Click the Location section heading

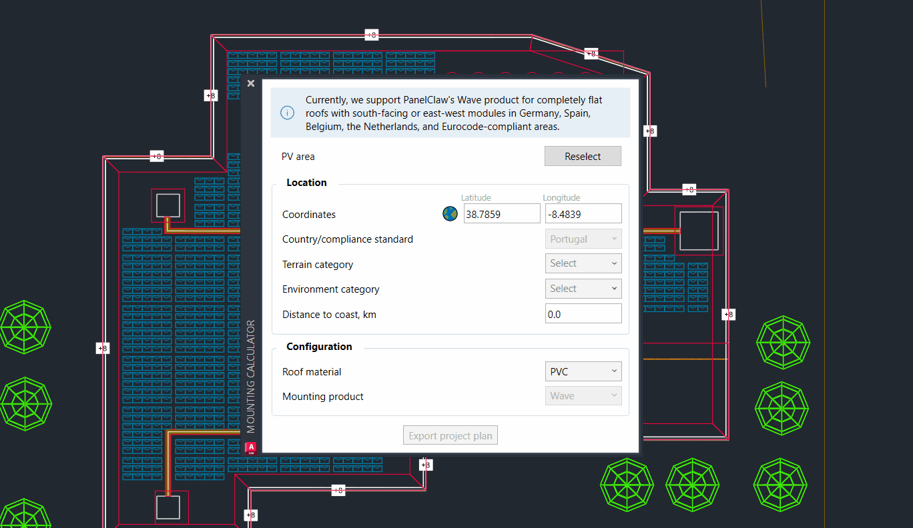[306, 183]
